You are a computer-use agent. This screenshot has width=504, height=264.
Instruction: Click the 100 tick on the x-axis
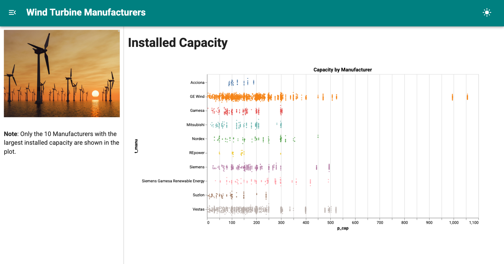pos(232,223)
